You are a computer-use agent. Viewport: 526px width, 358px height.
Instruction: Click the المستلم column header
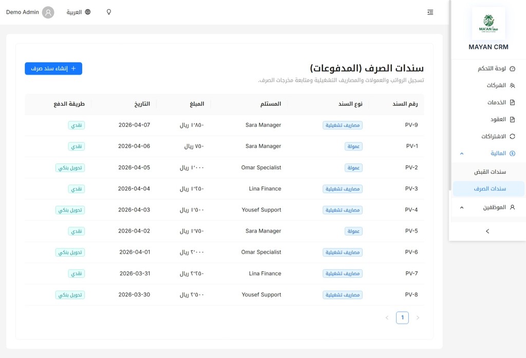271,104
